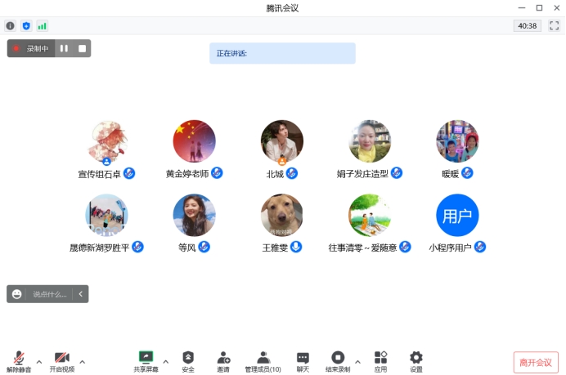Check the green network signal icon
This screenshot has width=566, height=375.
[42, 26]
